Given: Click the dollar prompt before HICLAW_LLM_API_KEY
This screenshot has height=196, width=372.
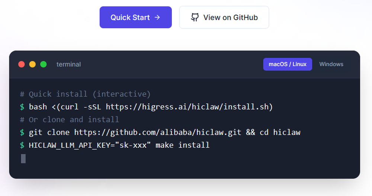Looking at the screenshot, I should pyautogui.click(x=22, y=145).
